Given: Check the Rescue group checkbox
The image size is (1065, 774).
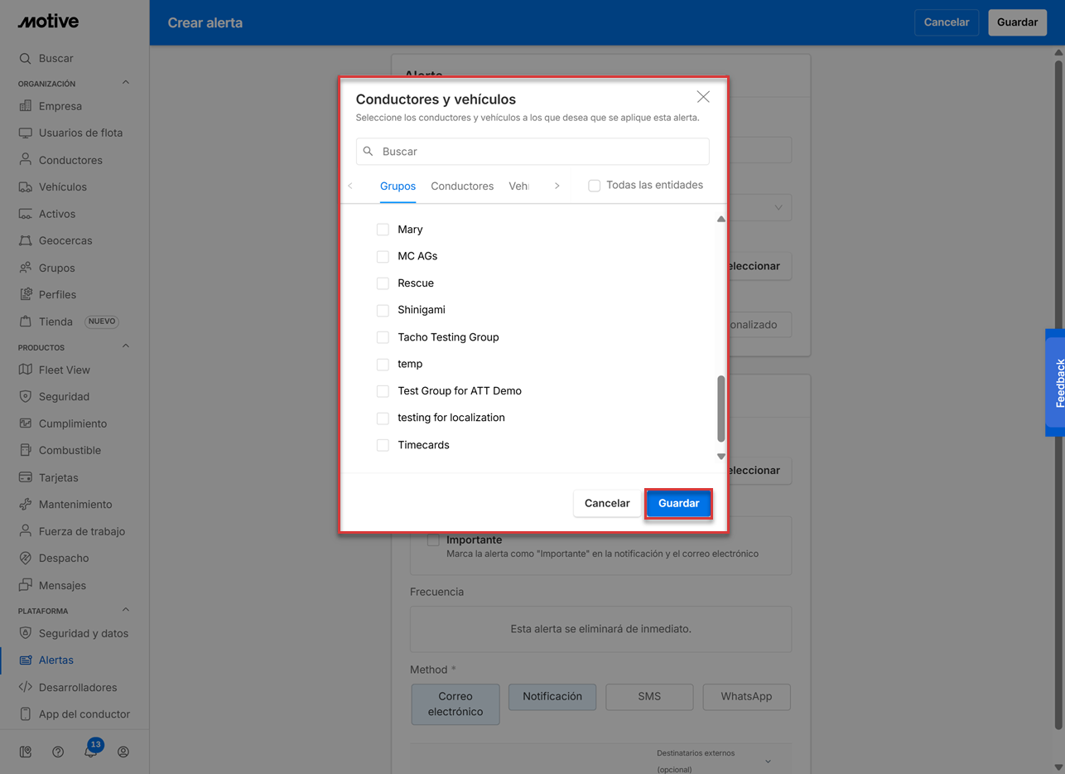Looking at the screenshot, I should (x=383, y=283).
